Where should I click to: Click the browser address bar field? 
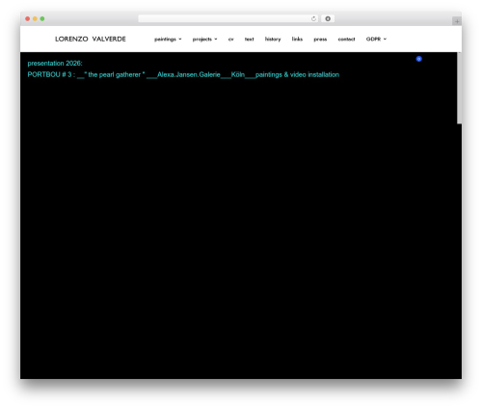228,18
